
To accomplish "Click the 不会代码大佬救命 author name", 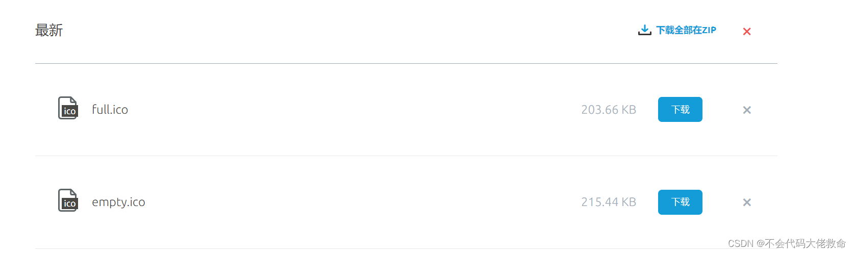I will tap(805, 244).
